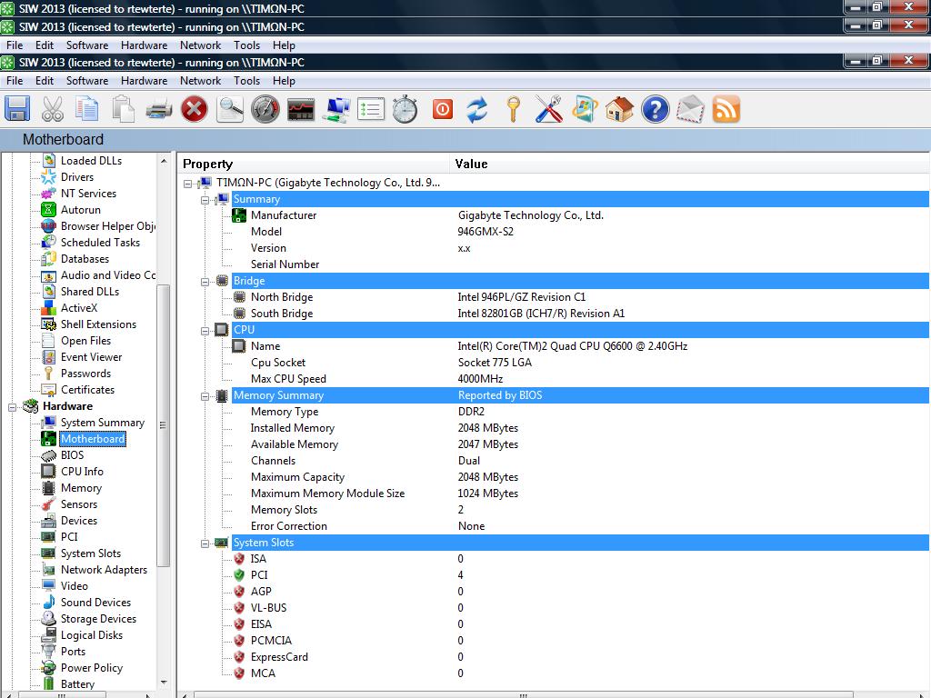Click the orange RSS feed toolbar icon
The height and width of the screenshot is (698, 931).
coord(726,109)
